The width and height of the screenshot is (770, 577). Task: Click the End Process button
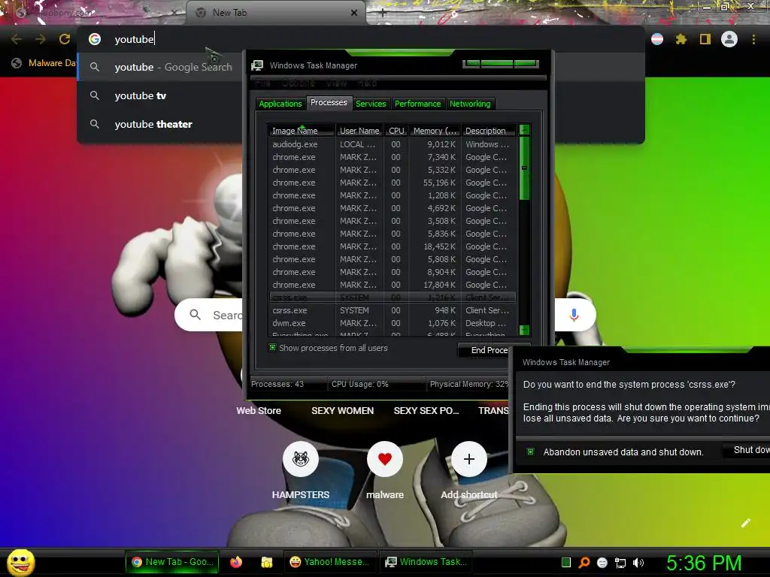point(484,350)
